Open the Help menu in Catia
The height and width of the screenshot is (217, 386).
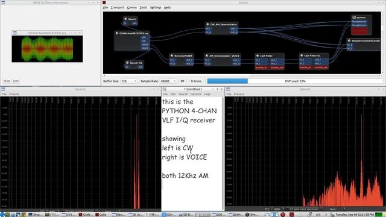click(x=168, y=7)
